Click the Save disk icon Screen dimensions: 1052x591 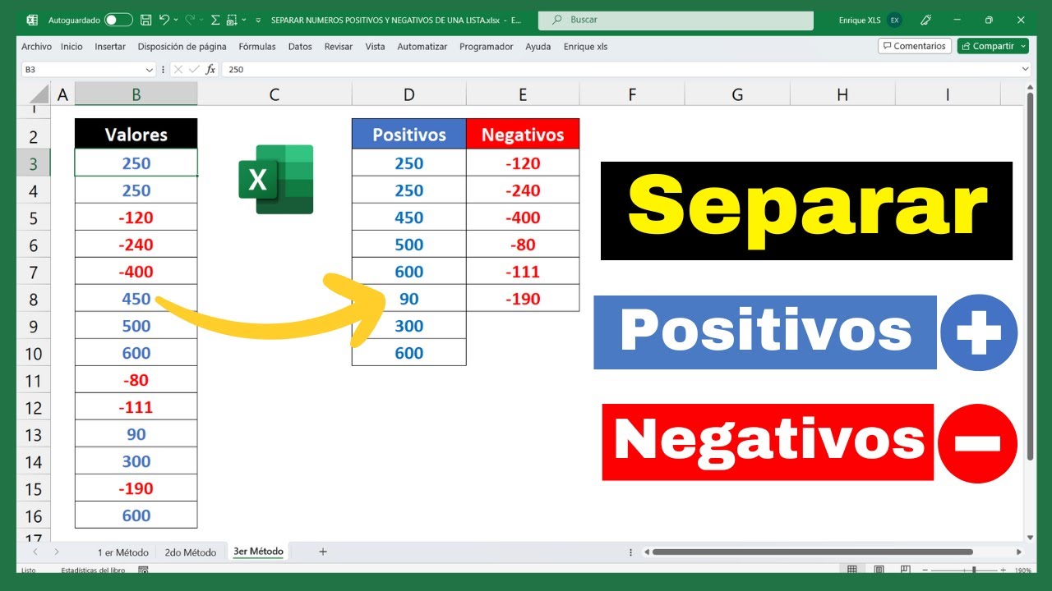[145, 20]
